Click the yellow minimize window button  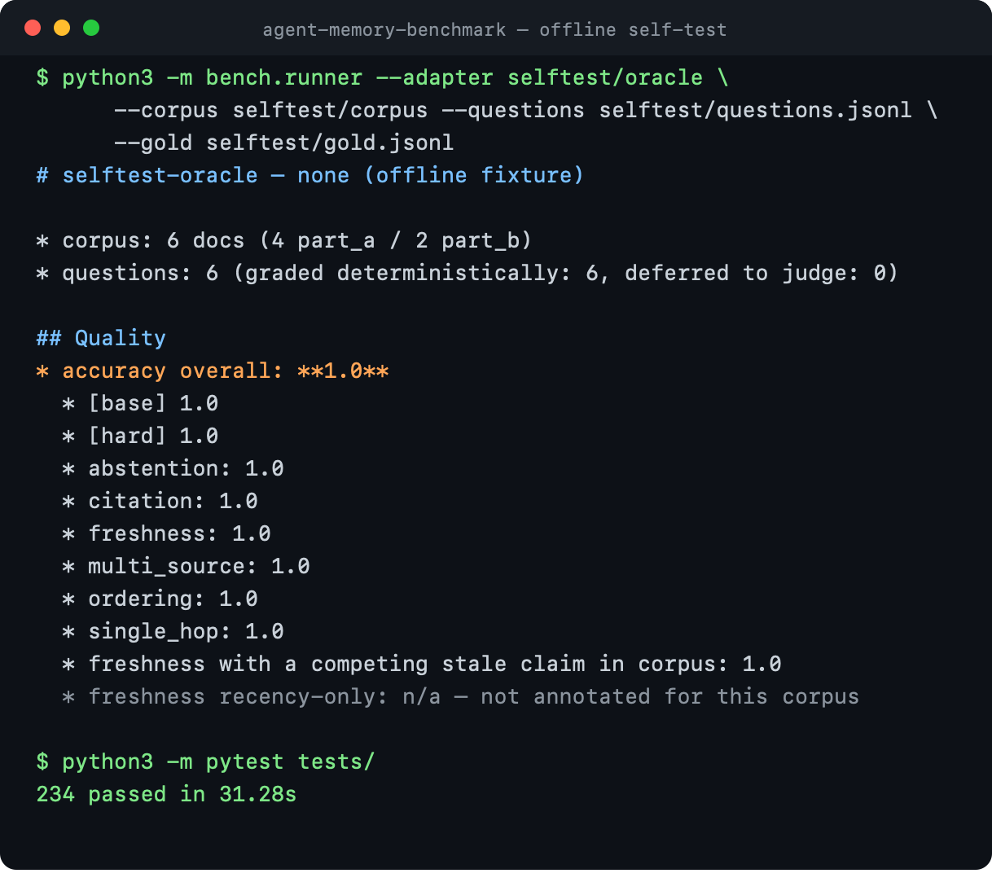[62, 28]
